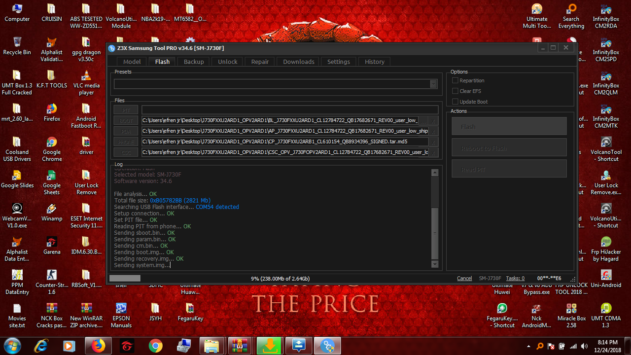Click the CSC file select button
The width and height of the screenshot is (631, 355).
click(x=126, y=152)
